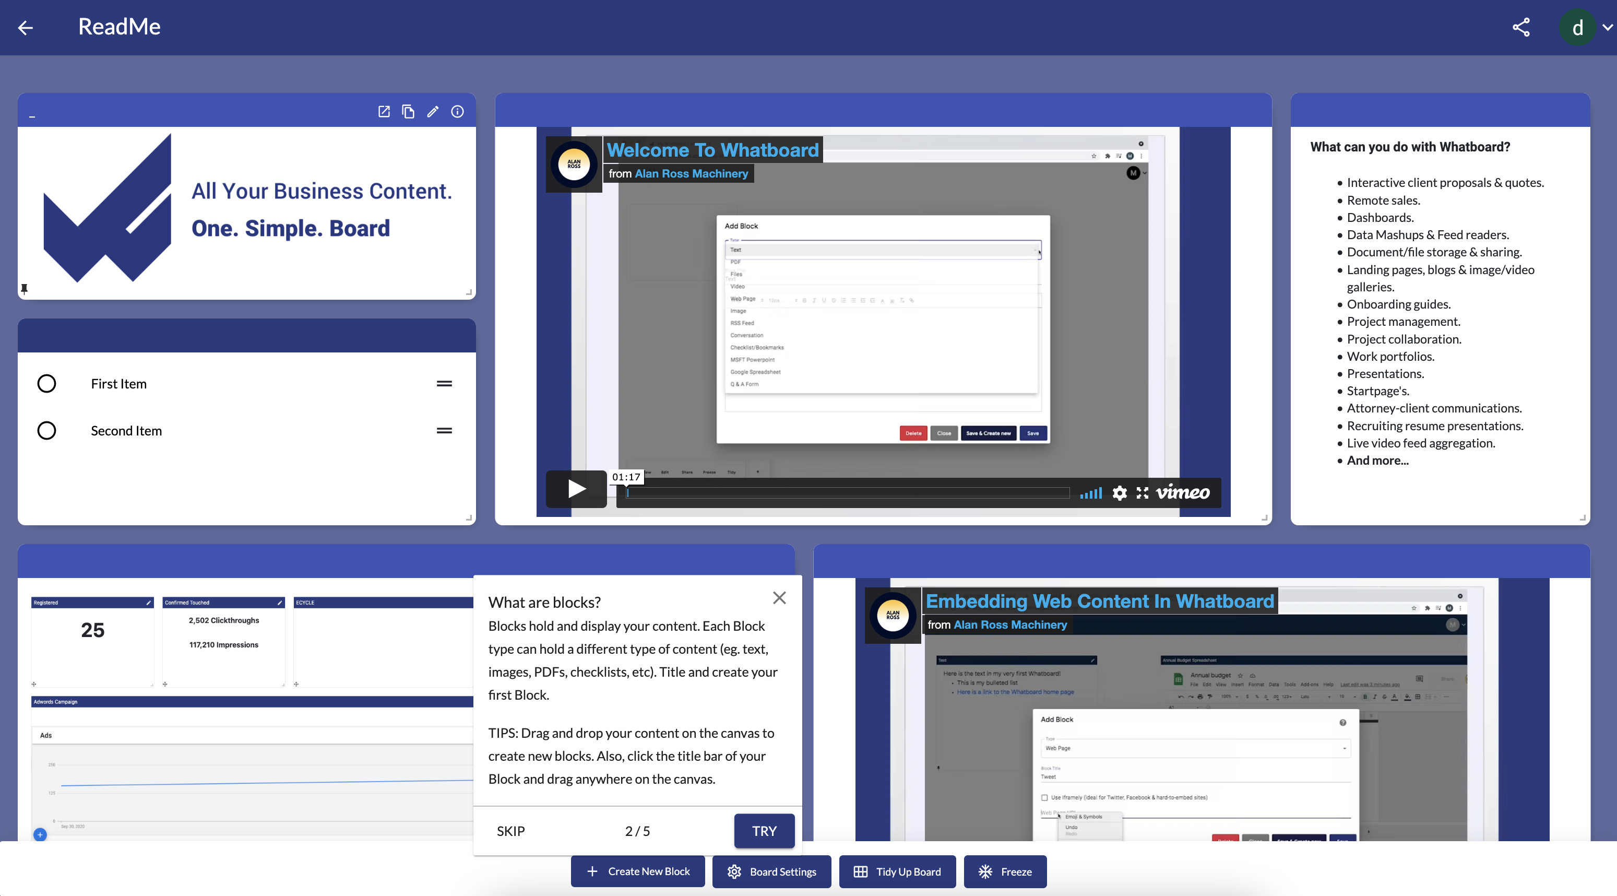This screenshot has width=1617, height=896.
Task: Check off the Second Item circle
Action: [46, 431]
